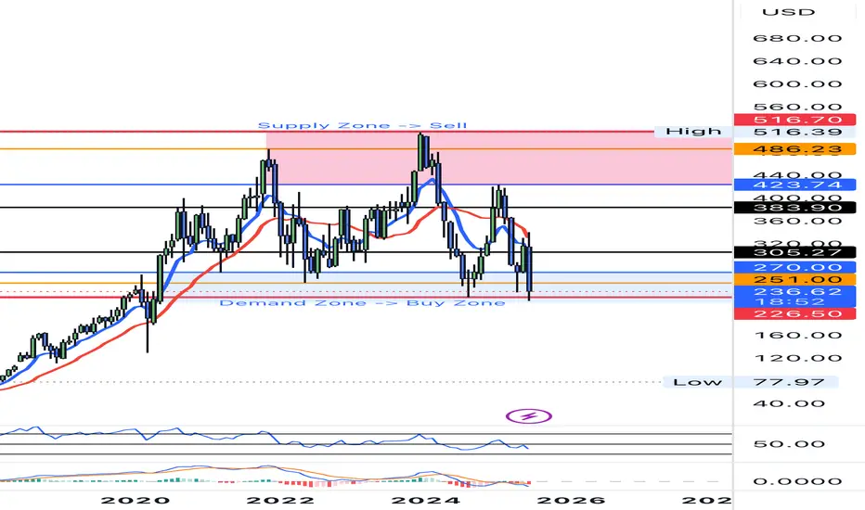
Task: Click the 40.00 price axis tick
Action: 789,403
